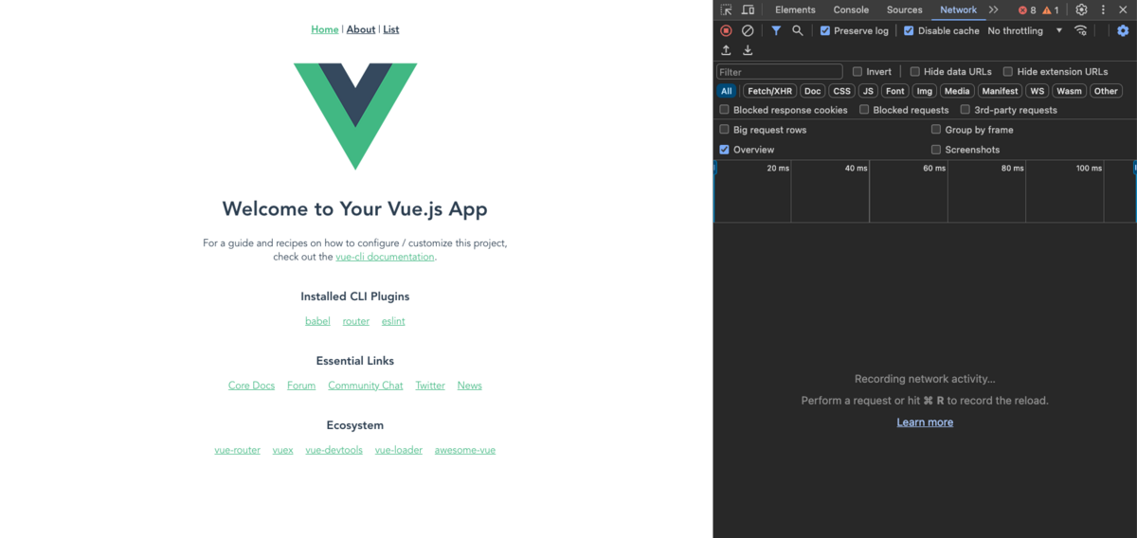Enable Hide data URLs checkbox
Image resolution: width=1137 pixels, height=538 pixels.
[x=915, y=71]
